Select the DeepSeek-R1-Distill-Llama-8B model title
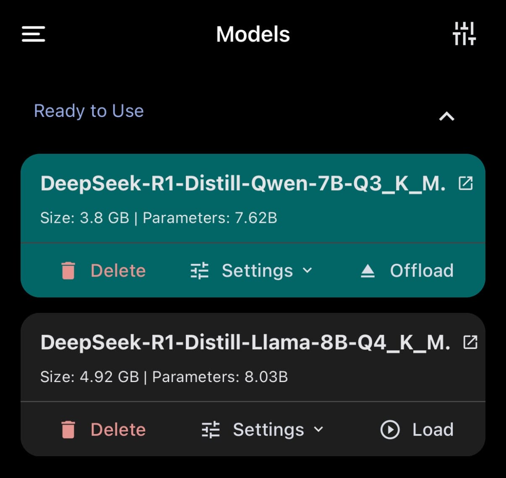This screenshot has height=478, width=506. [x=245, y=343]
